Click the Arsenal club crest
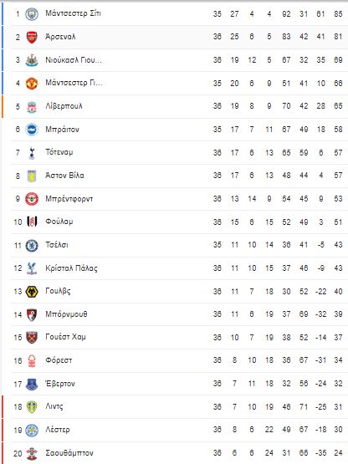Screen dimensions: 348x464 pyautogui.click(x=32, y=38)
